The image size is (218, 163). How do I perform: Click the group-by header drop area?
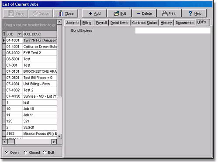[x=29, y=25]
